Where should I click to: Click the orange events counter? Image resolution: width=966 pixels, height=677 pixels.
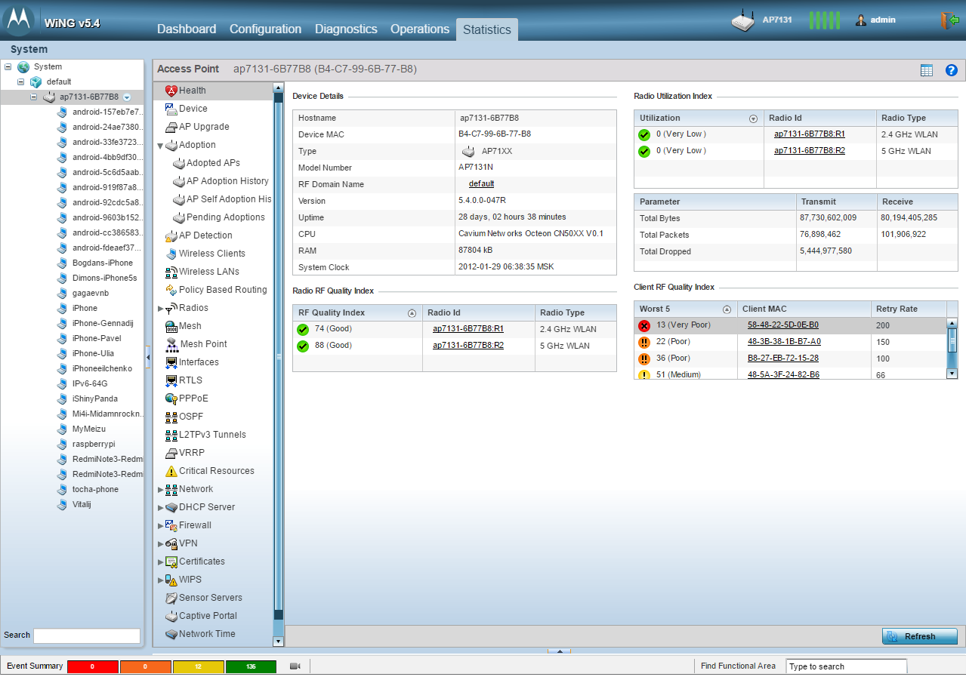tap(145, 666)
